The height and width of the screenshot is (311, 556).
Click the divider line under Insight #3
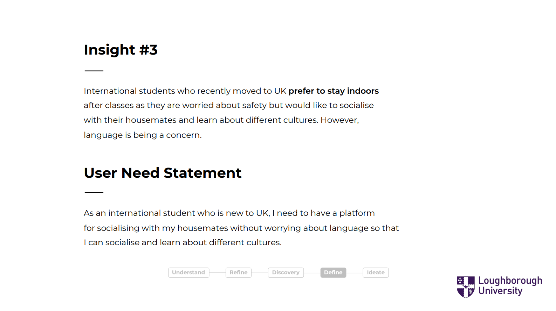click(94, 71)
